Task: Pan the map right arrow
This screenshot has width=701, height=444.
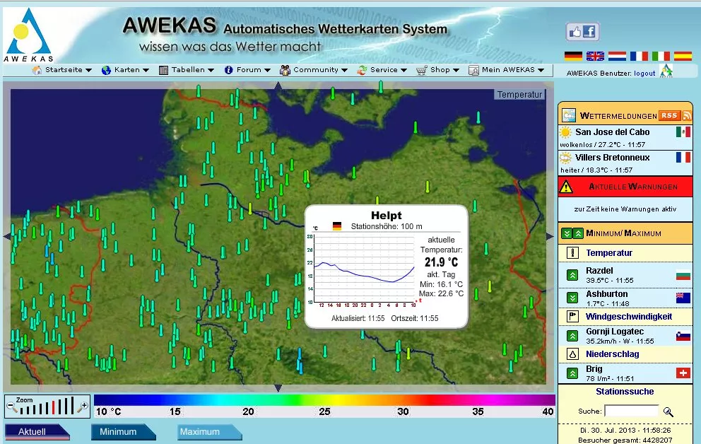Action: point(550,237)
